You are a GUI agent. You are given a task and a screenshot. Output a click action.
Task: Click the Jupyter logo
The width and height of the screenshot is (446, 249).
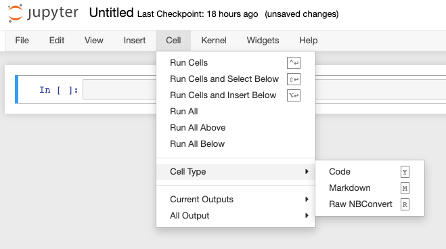coord(43,13)
